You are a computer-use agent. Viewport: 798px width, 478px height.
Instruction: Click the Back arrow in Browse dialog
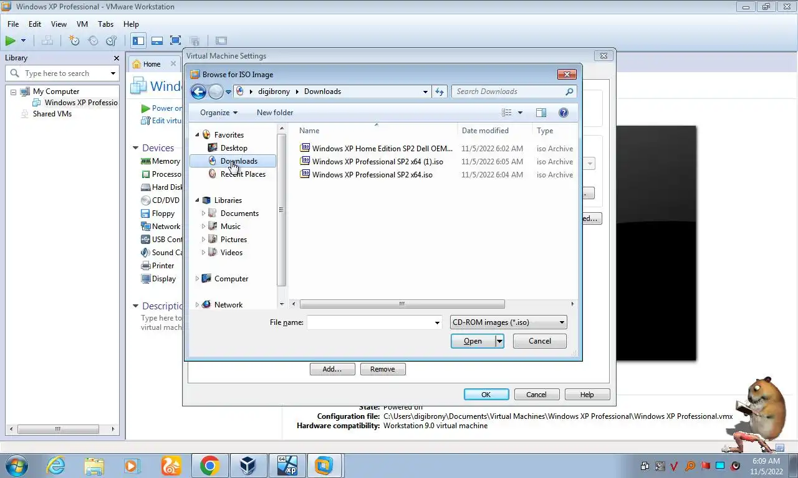click(x=198, y=91)
